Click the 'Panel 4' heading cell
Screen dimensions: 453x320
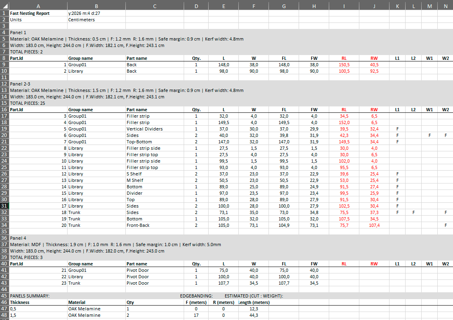(x=18, y=238)
